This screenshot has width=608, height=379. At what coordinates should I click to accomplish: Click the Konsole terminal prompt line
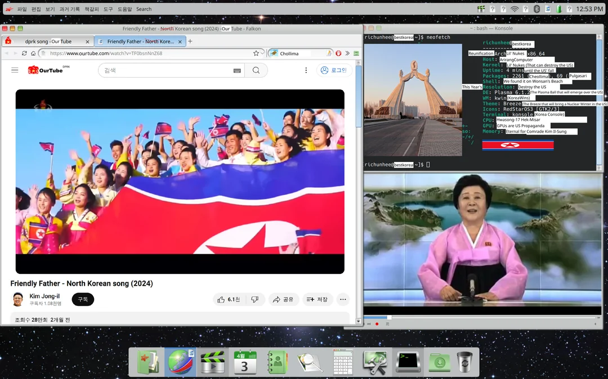(397, 165)
